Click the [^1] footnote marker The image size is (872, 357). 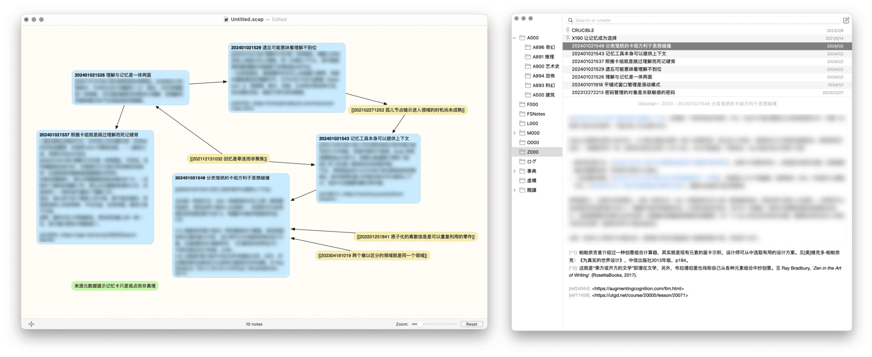pos(573,252)
